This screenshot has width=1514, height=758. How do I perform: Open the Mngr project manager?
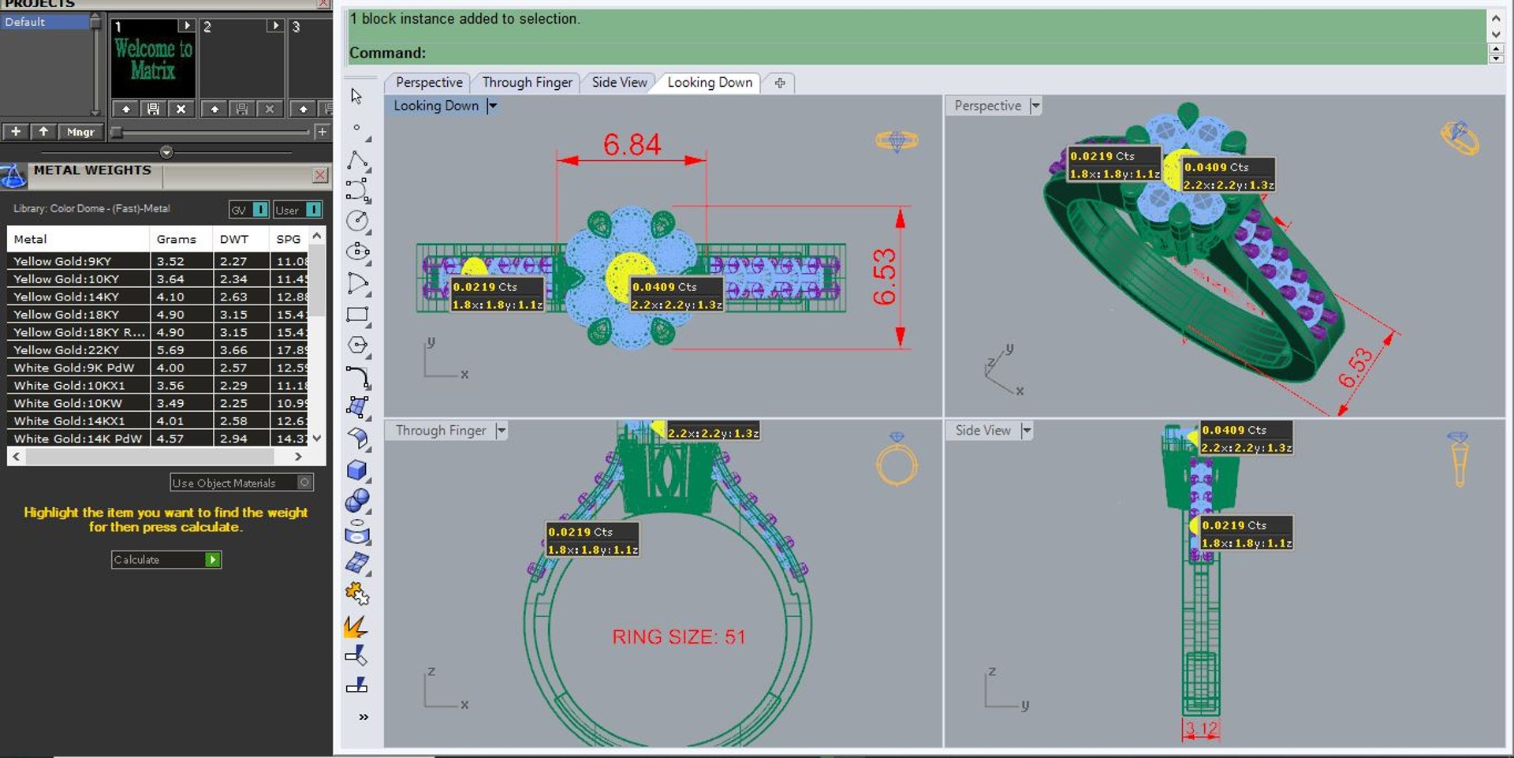tap(80, 132)
